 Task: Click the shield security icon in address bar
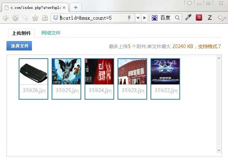coord(56,18)
